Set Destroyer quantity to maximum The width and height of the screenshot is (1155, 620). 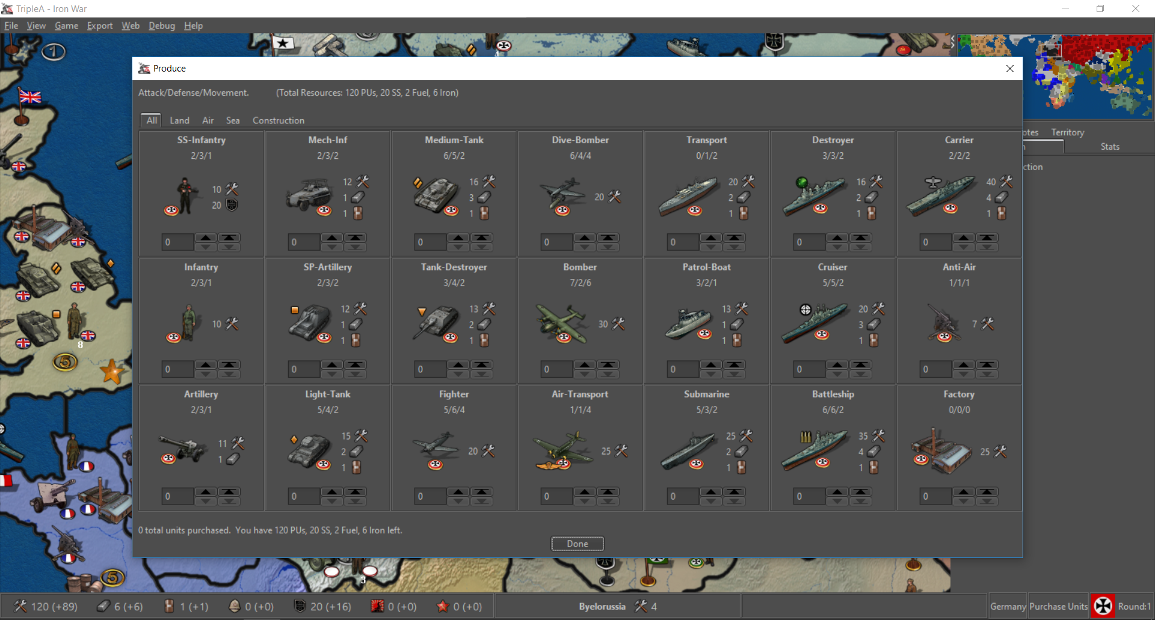pos(860,238)
